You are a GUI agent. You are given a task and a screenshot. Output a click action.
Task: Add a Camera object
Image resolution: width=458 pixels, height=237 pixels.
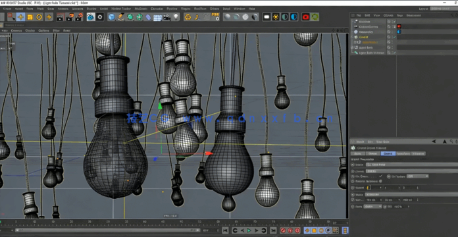click(166, 17)
